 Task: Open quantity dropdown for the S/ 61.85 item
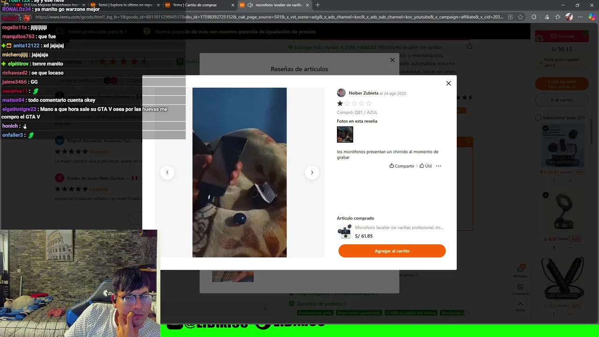pyautogui.click(x=562, y=181)
